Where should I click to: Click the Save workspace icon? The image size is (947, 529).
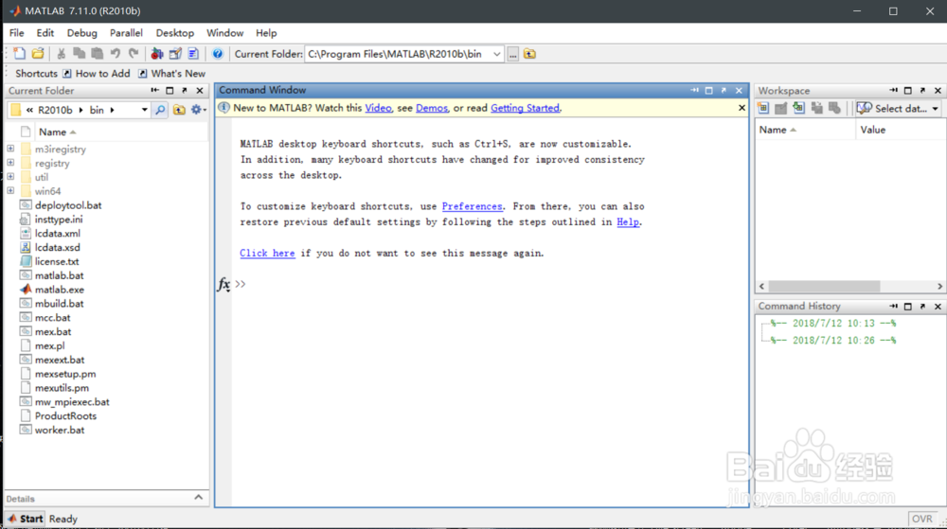click(817, 108)
